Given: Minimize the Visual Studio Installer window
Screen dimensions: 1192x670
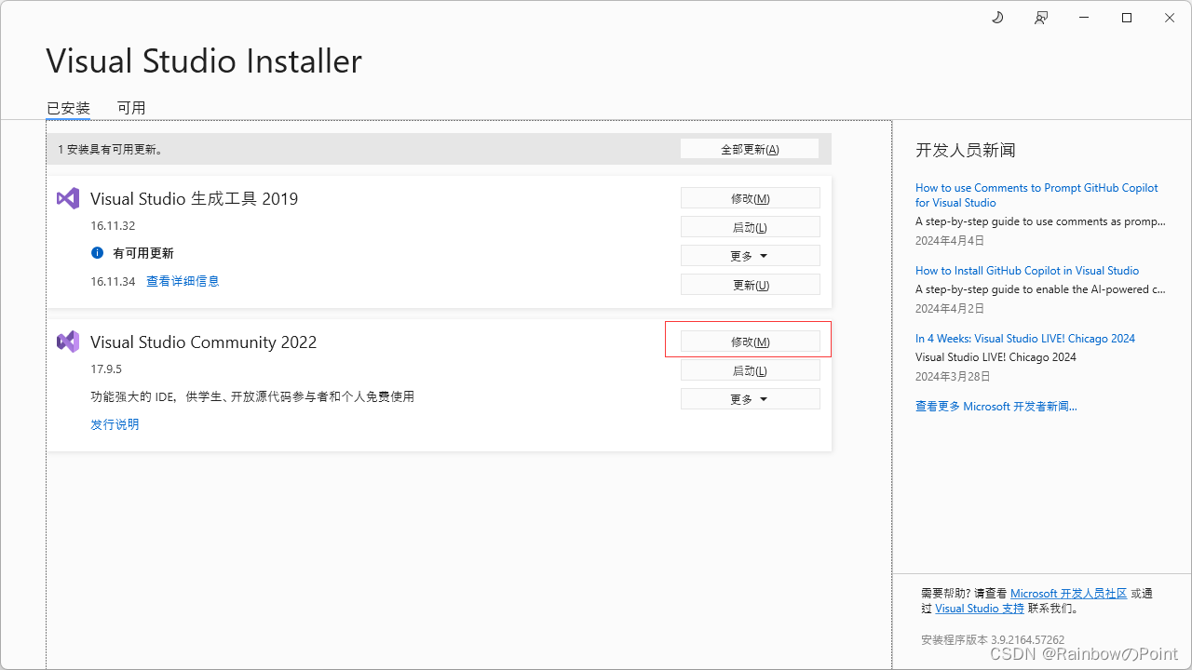Looking at the screenshot, I should click(1084, 18).
